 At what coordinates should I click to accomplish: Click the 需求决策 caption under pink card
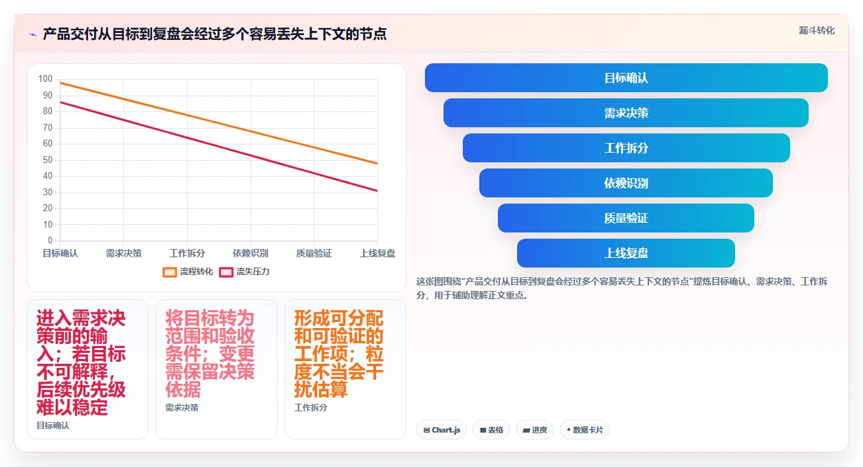[182, 408]
